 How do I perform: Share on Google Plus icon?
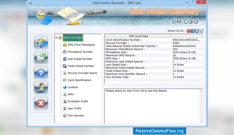(x=188, y=31)
